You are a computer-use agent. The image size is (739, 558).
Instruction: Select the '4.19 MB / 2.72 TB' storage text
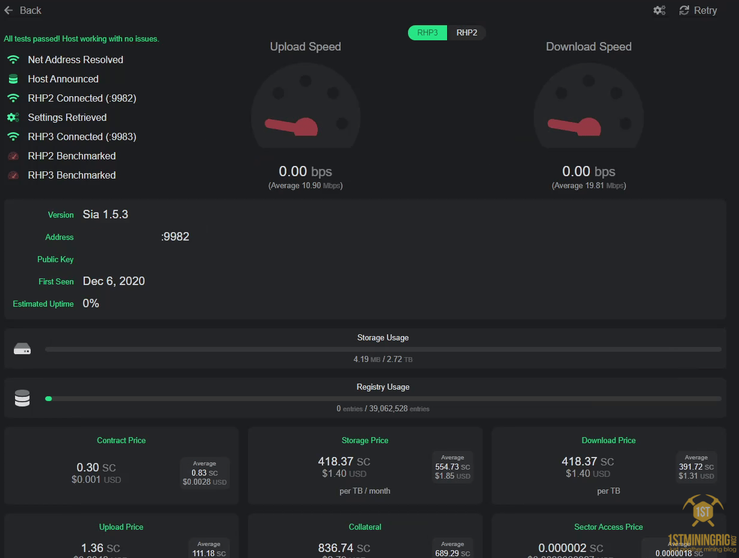[x=383, y=360]
